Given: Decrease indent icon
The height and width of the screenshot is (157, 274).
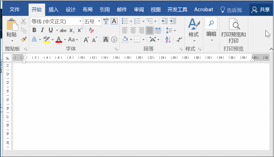Looking at the screenshot, I should click(165, 21).
